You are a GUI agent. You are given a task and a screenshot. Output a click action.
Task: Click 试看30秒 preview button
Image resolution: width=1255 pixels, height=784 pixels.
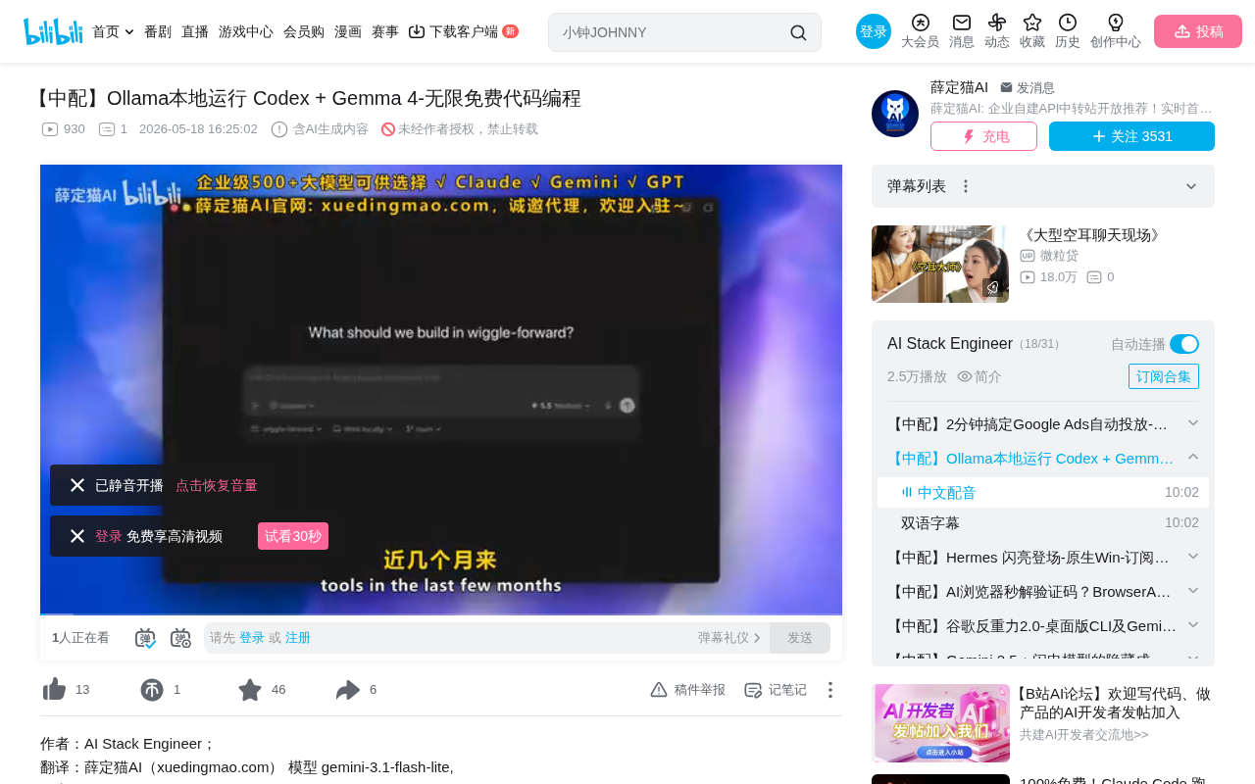coord(293,536)
